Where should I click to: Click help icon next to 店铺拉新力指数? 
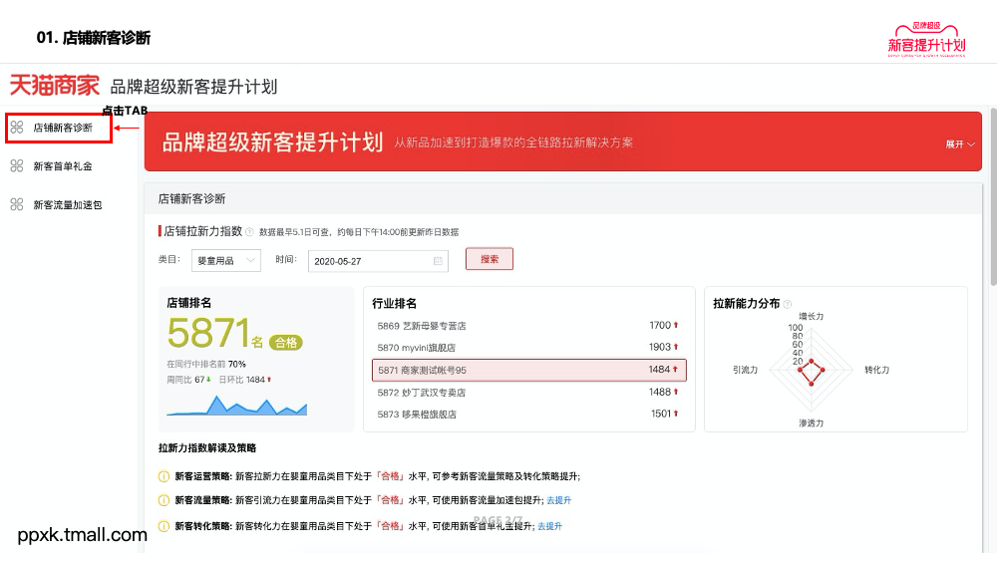249,232
